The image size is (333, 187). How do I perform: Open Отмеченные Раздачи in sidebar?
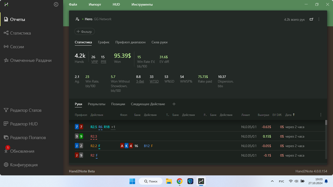tap(31, 60)
